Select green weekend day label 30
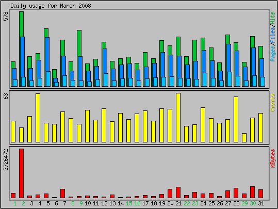Viewport: 278px width, 209px height. 253,203
